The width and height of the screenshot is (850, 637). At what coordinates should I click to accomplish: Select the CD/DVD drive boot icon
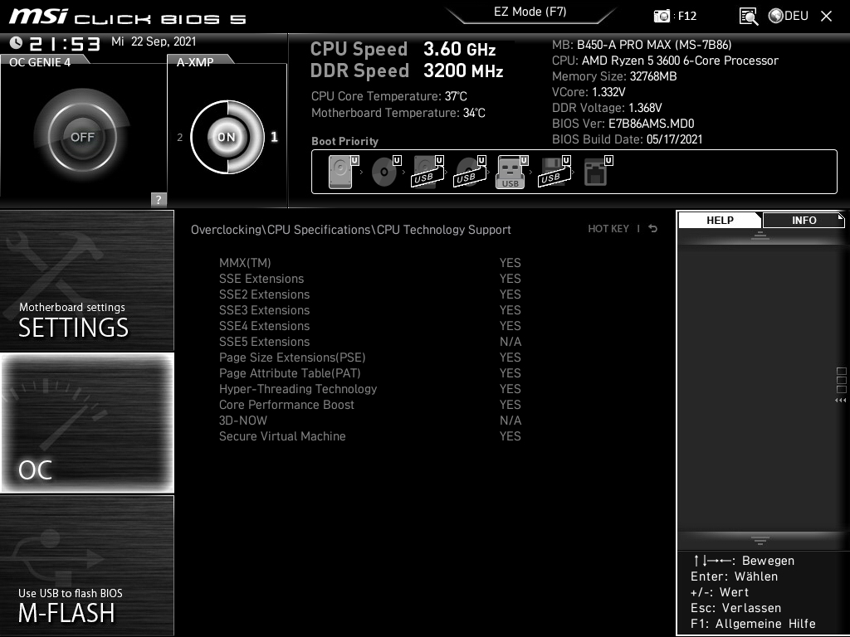pos(383,172)
